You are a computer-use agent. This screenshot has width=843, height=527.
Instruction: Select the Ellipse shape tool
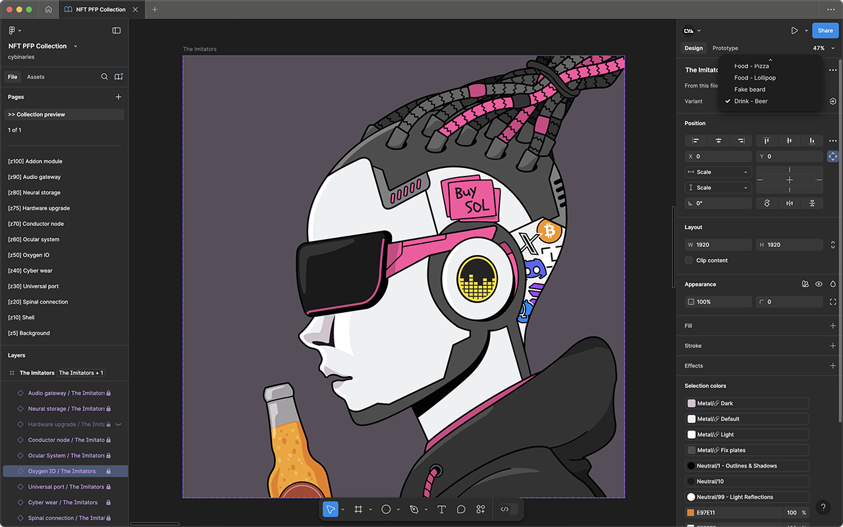coord(386,509)
